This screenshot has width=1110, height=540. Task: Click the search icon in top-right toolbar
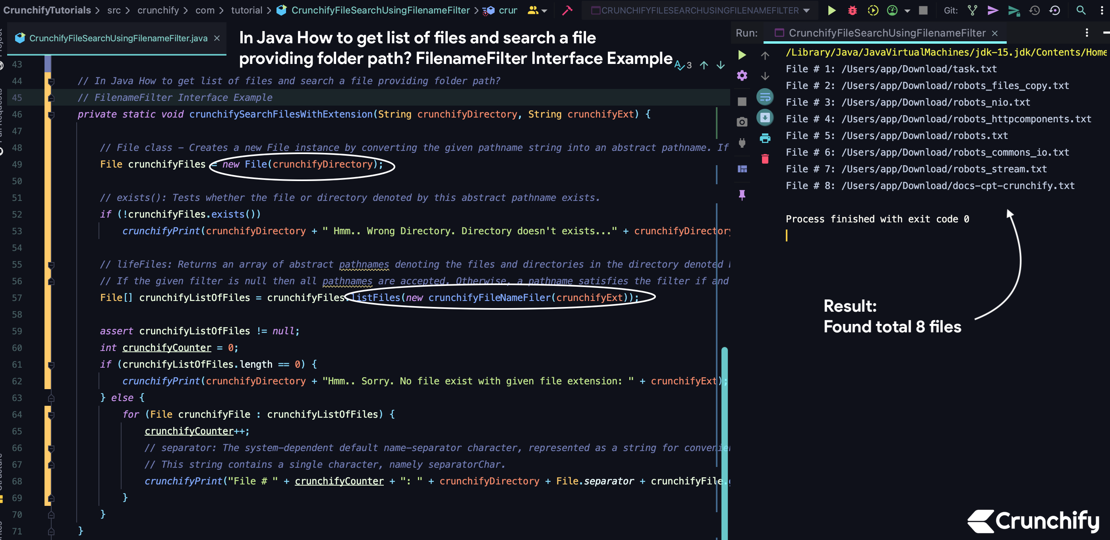click(1080, 10)
